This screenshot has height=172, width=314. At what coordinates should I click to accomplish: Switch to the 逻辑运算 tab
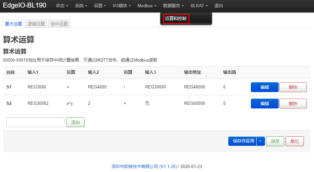[36, 24]
